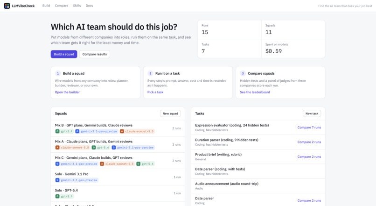
Task: Click the gpt-5.4 badge in Mix C
Action: (146, 164)
